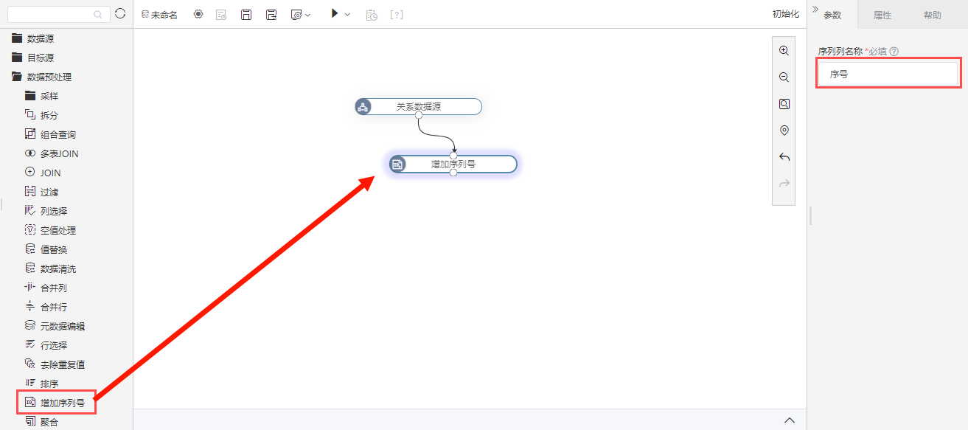Select the 值替换 node
The height and width of the screenshot is (430, 968).
(46, 249)
